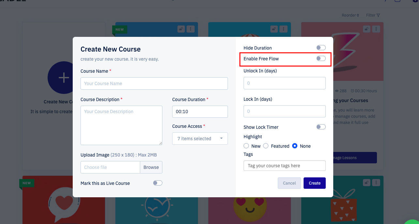Open three-dot menu on gift box card

pos(376,183)
